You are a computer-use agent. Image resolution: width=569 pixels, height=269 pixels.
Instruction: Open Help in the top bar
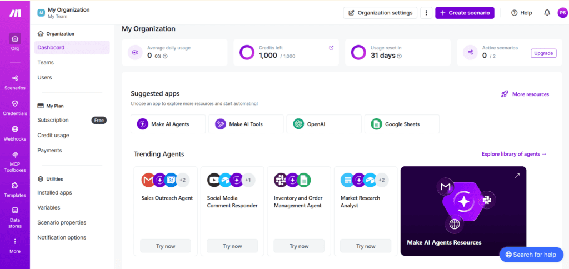tap(521, 13)
